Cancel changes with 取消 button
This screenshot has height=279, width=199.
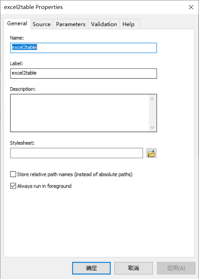point(133,268)
